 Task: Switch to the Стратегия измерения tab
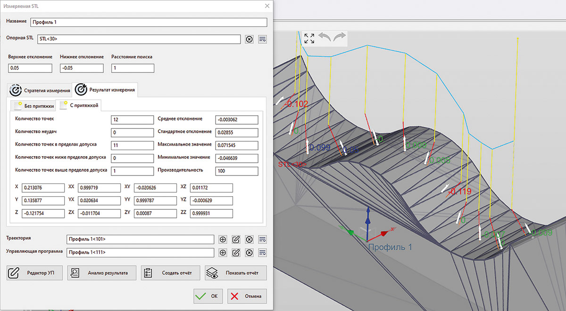(40, 90)
